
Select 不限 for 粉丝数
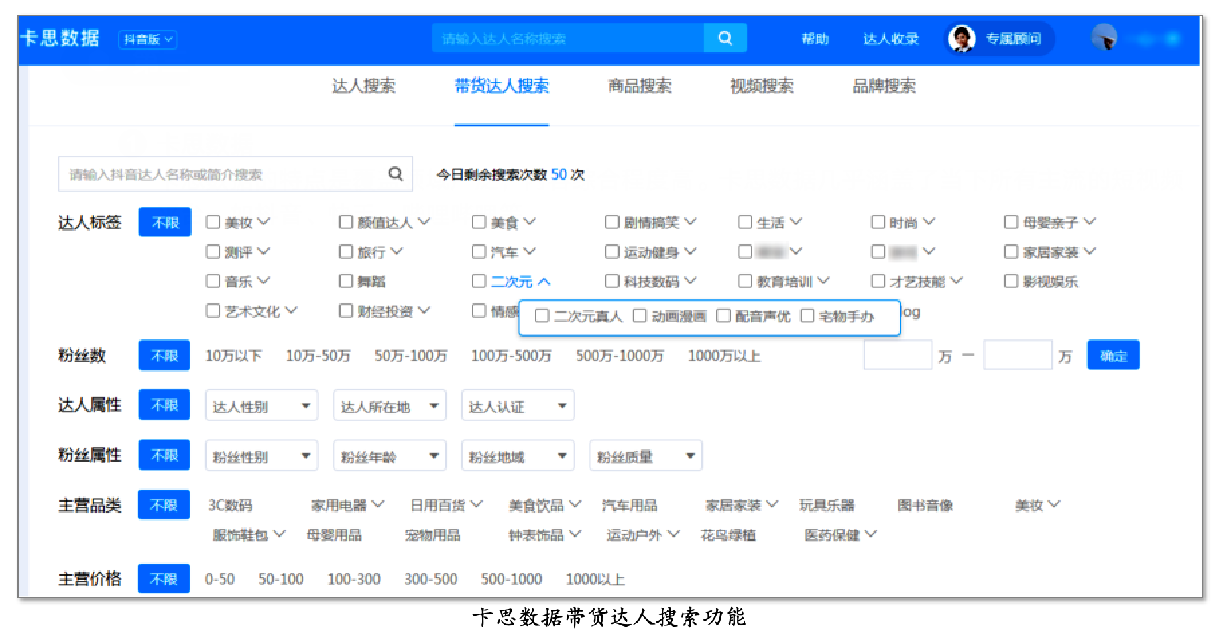165,356
